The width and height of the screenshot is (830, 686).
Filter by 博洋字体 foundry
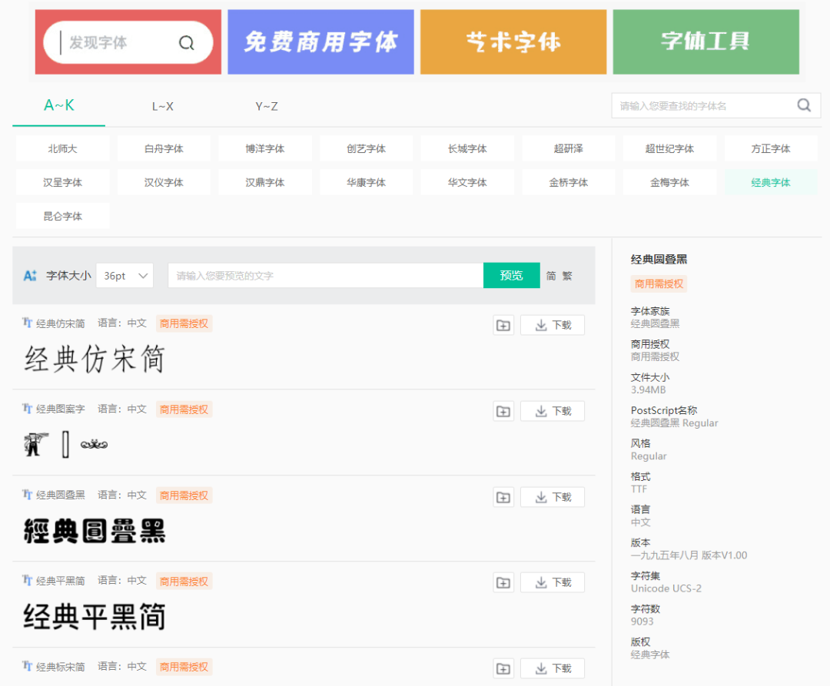pos(265,148)
